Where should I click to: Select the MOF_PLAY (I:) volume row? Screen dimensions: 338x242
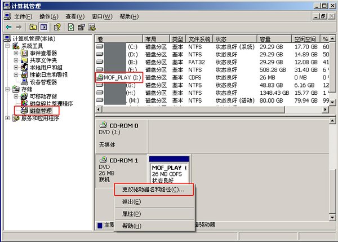(212, 77)
